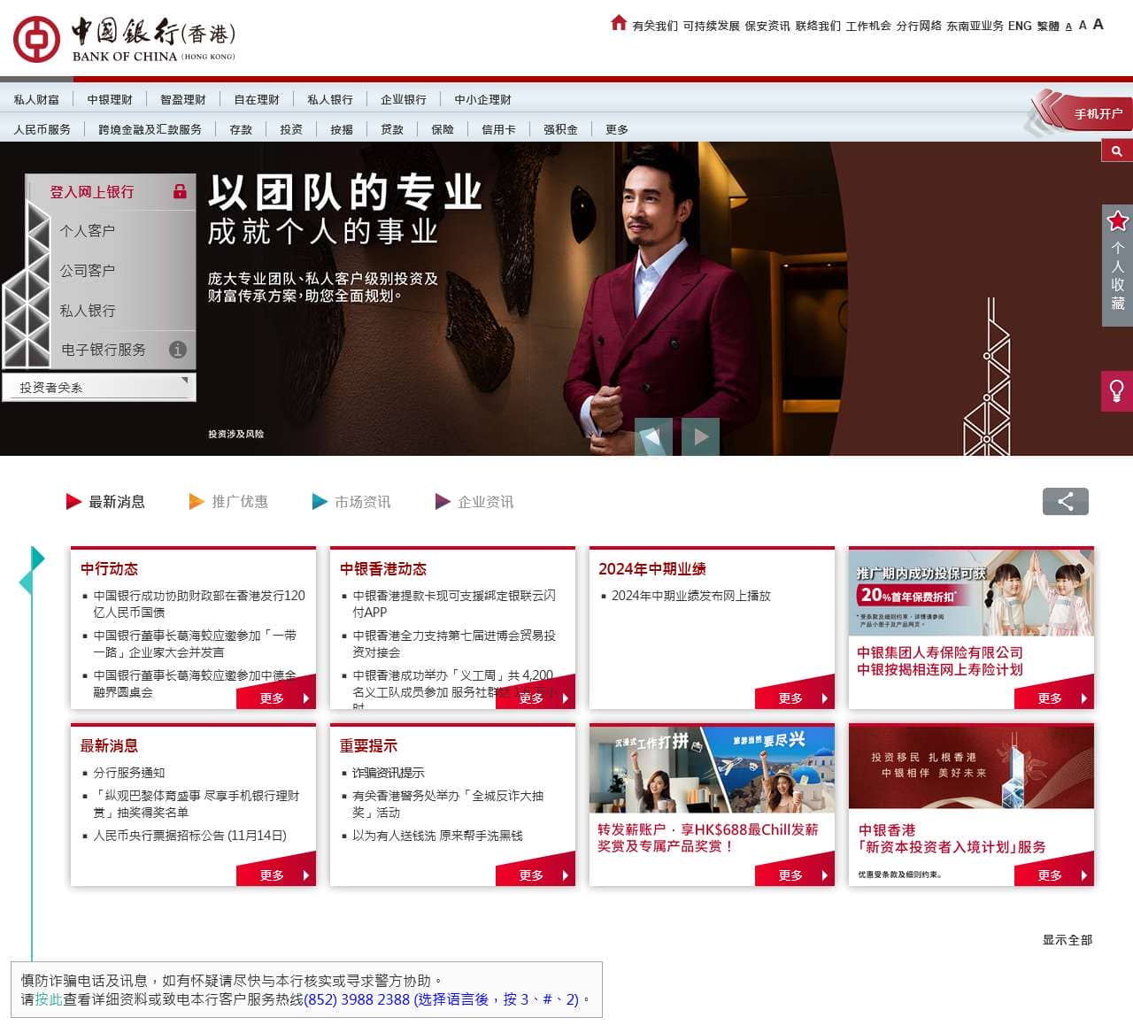Open 跨境金融及汇款服务 menu
This screenshot has height=1033, width=1133.
coord(150,129)
